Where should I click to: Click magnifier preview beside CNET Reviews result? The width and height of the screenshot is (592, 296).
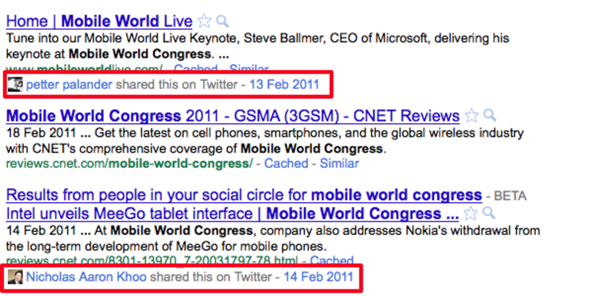tap(490, 115)
